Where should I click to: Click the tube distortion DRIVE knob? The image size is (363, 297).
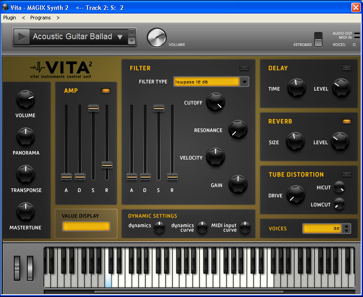click(296, 195)
